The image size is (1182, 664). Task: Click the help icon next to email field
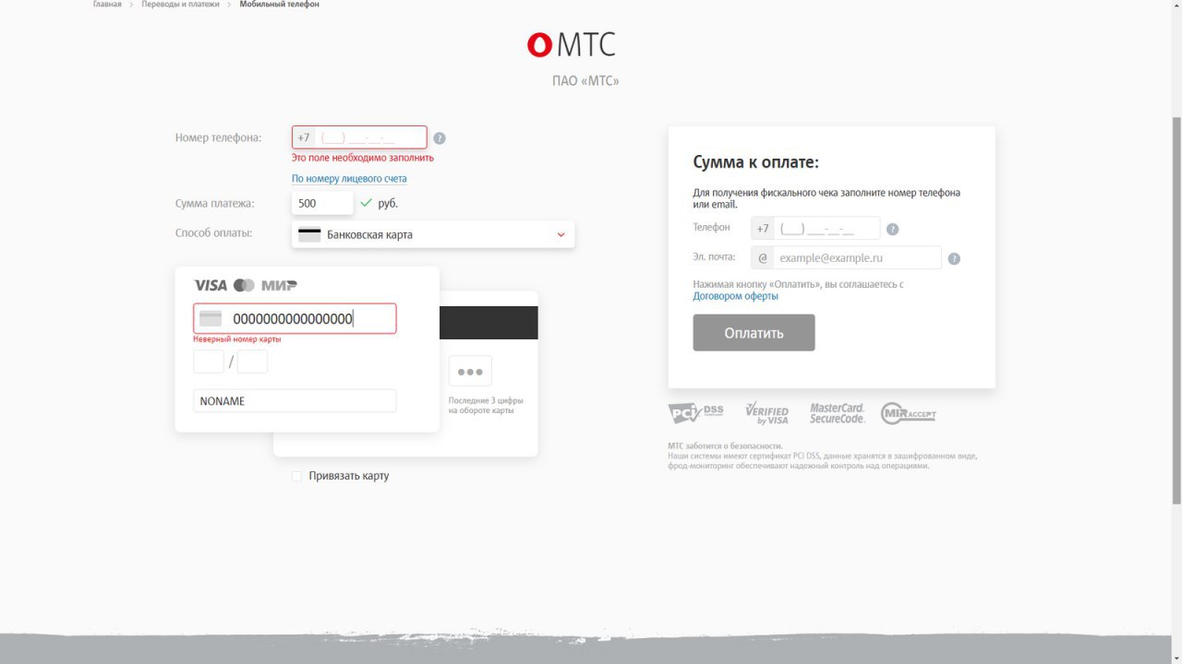[x=954, y=259]
